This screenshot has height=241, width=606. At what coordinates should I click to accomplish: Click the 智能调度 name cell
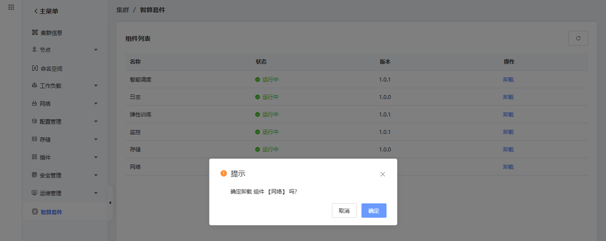(141, 80)
